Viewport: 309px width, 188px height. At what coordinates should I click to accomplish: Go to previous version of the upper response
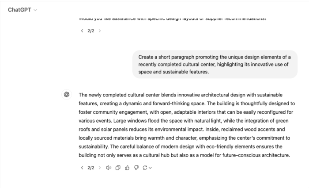point(82,31)
